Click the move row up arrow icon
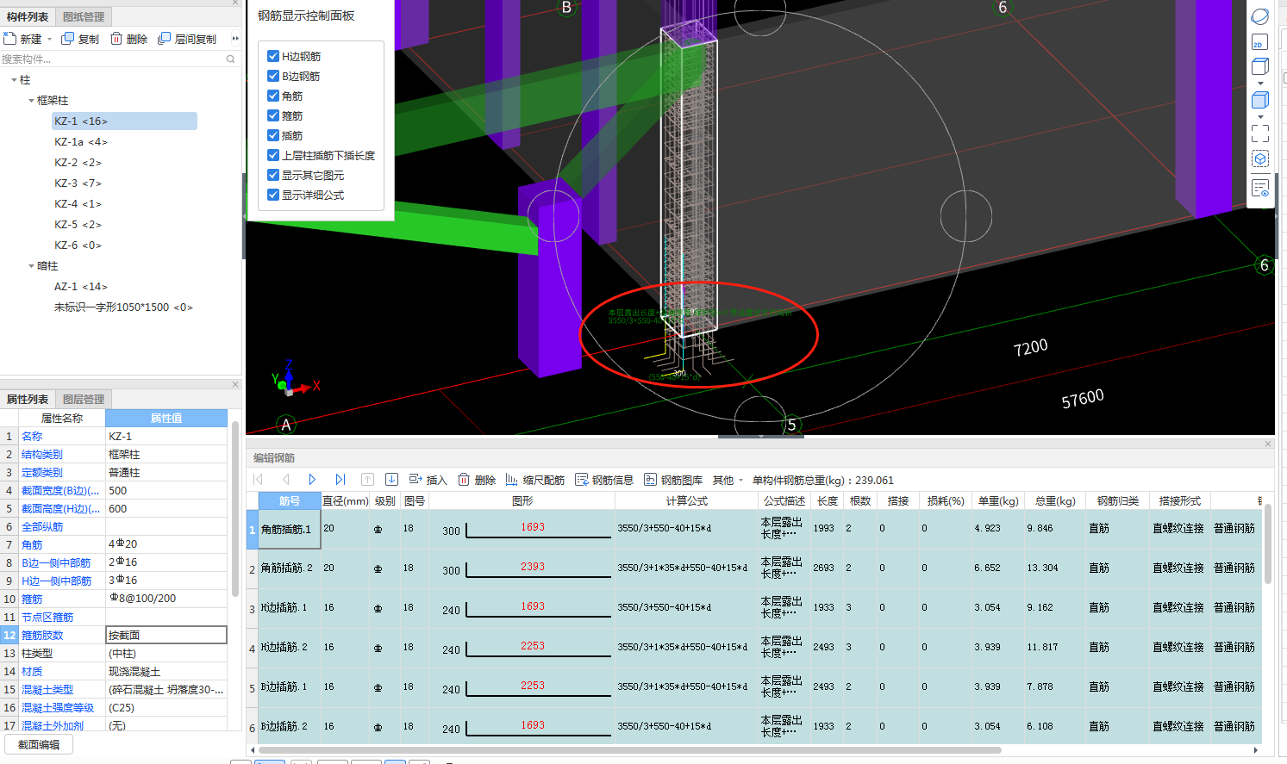Viewport: 1287px width, 764px height. point(367,480)
